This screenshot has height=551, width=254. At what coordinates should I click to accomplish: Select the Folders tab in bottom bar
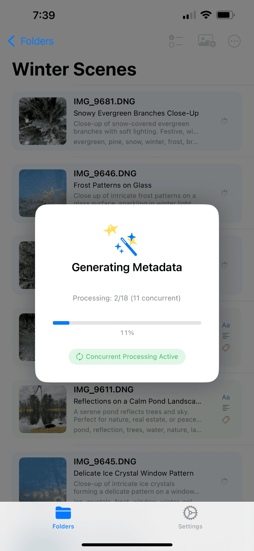[63, 517]
